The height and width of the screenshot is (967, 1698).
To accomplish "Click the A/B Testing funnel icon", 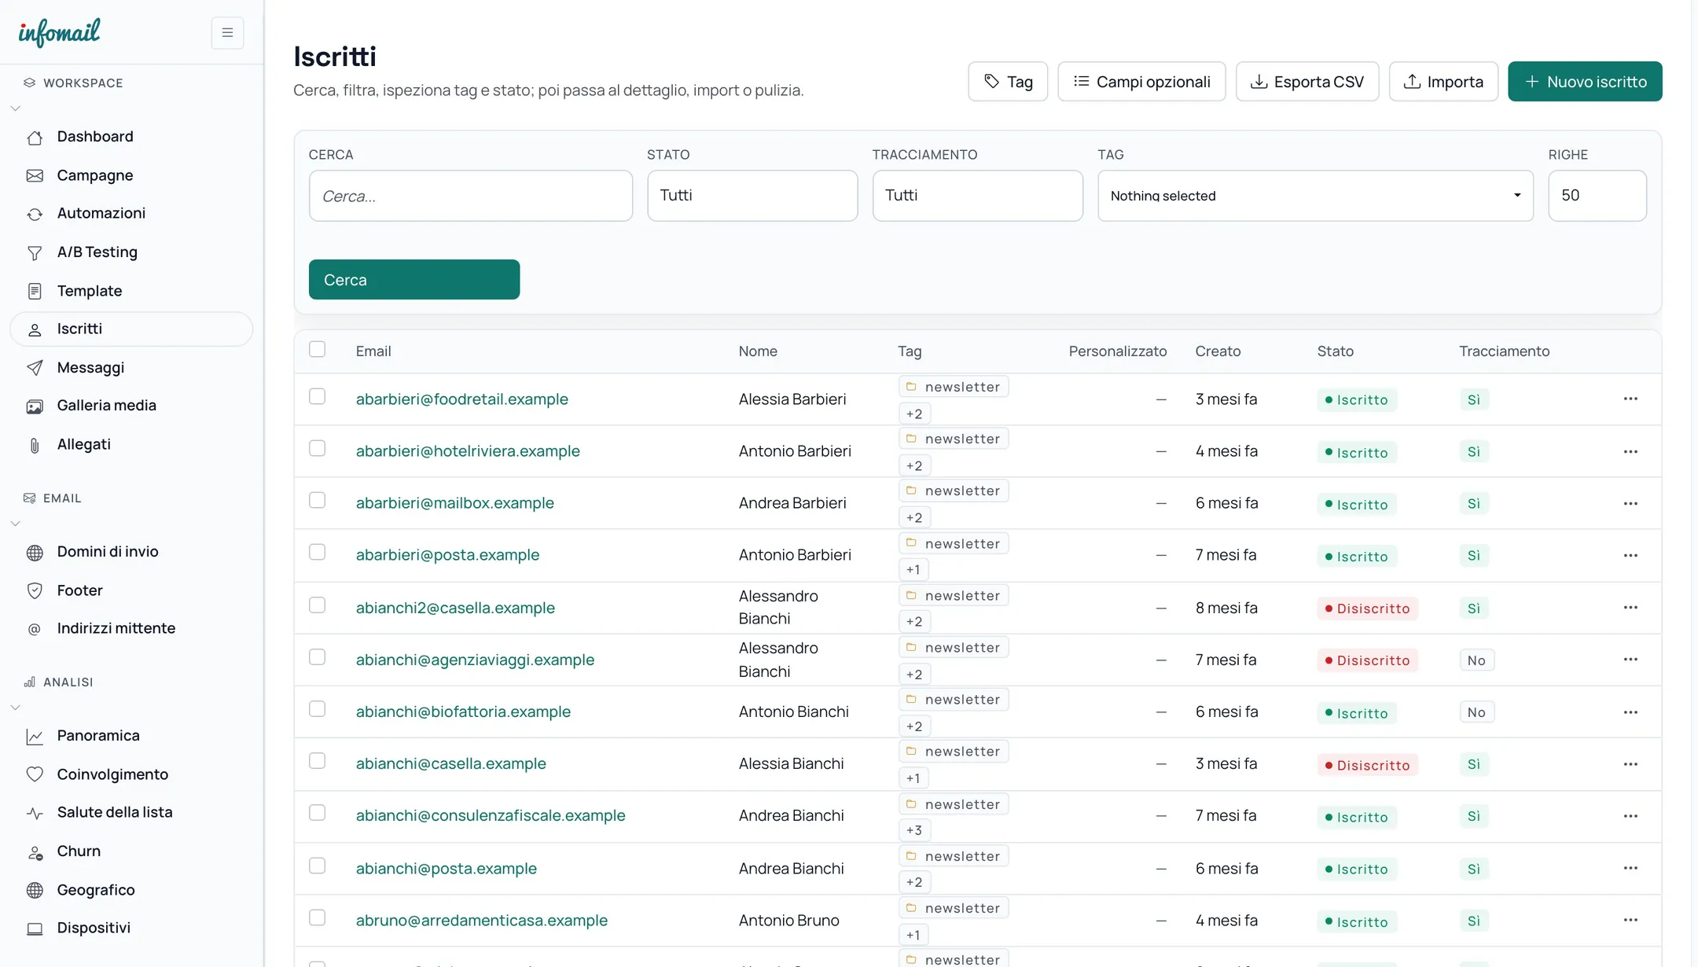I will [x=35, y=252].
